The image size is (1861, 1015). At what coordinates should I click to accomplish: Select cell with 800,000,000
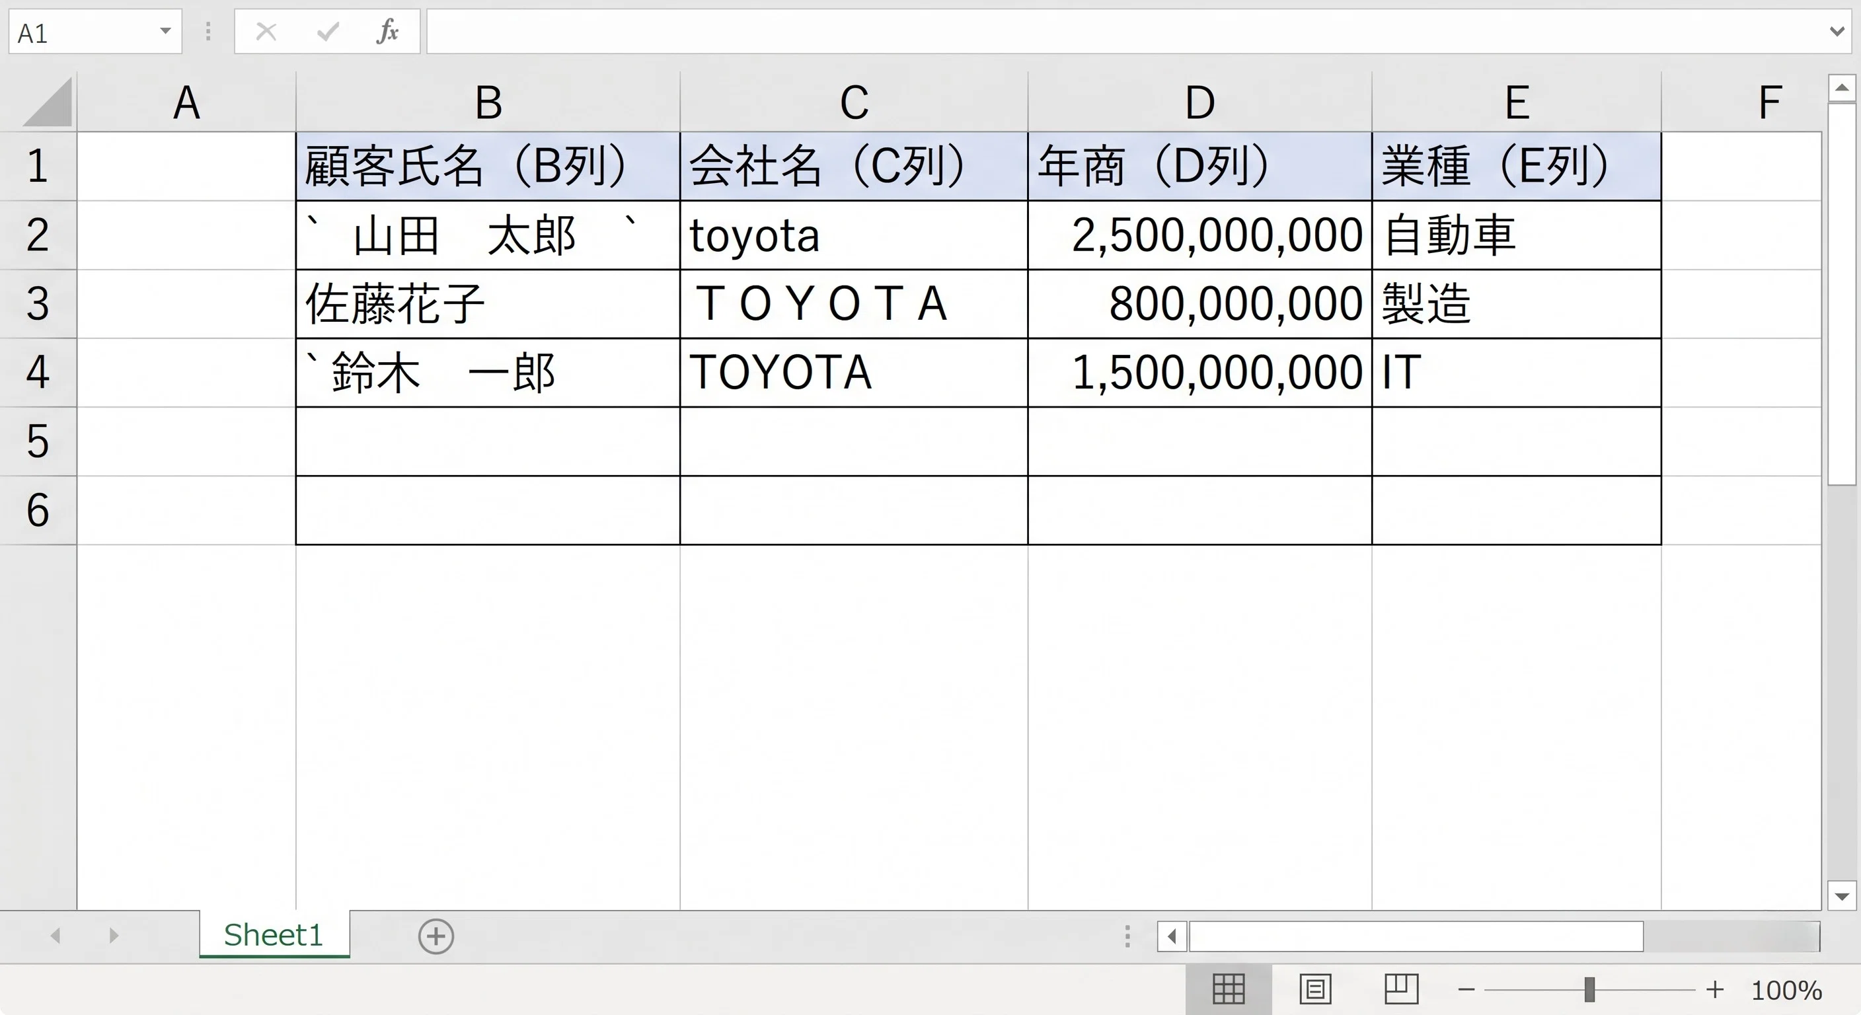point(1200,304)
